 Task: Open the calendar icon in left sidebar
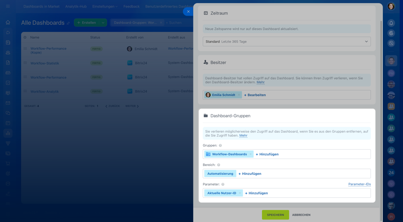coord(8,123)
